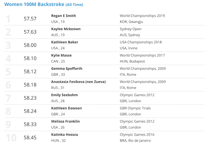Select the 57.63 swim time
The height and width of the screenshot is (146, 209).
point(30,32)
